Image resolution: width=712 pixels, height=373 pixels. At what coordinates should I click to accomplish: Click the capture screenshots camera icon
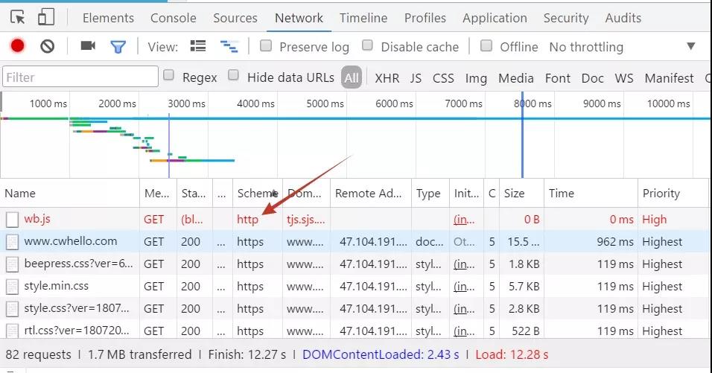pos(88,46)
